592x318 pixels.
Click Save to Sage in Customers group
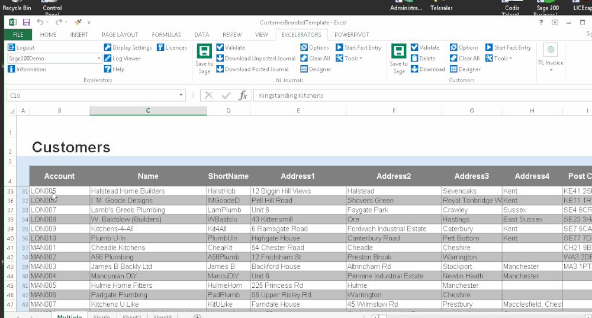pyautogui.click(x=398, y=59)
